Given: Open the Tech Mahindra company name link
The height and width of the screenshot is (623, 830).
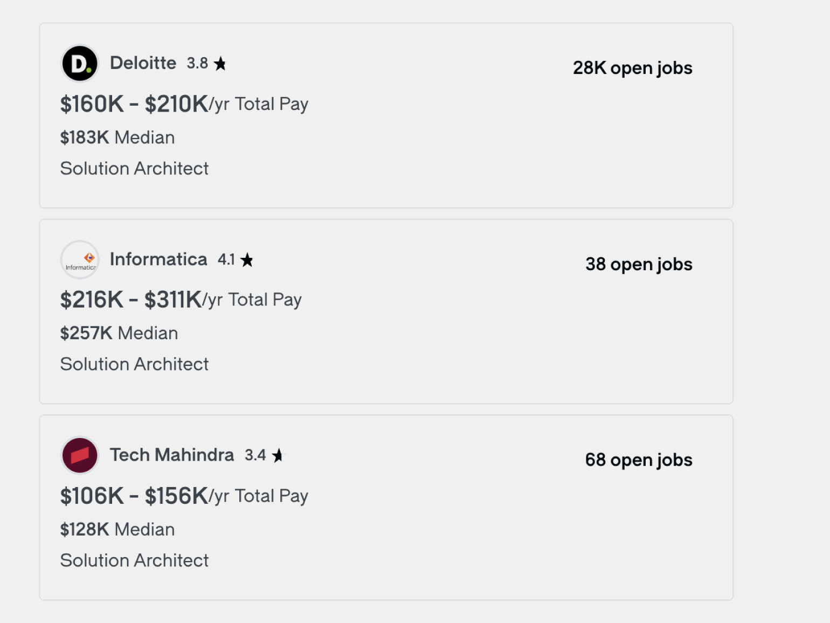Looking at the screenshot, I should [172, 455].
